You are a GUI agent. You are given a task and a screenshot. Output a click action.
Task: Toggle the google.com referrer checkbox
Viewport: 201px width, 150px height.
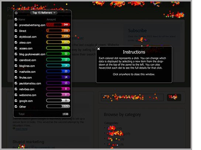tap(16, 100)
